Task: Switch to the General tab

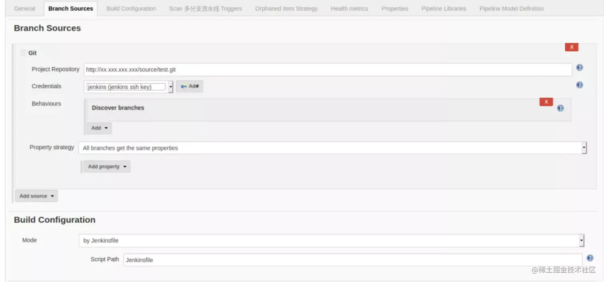Action: (24, 8)
